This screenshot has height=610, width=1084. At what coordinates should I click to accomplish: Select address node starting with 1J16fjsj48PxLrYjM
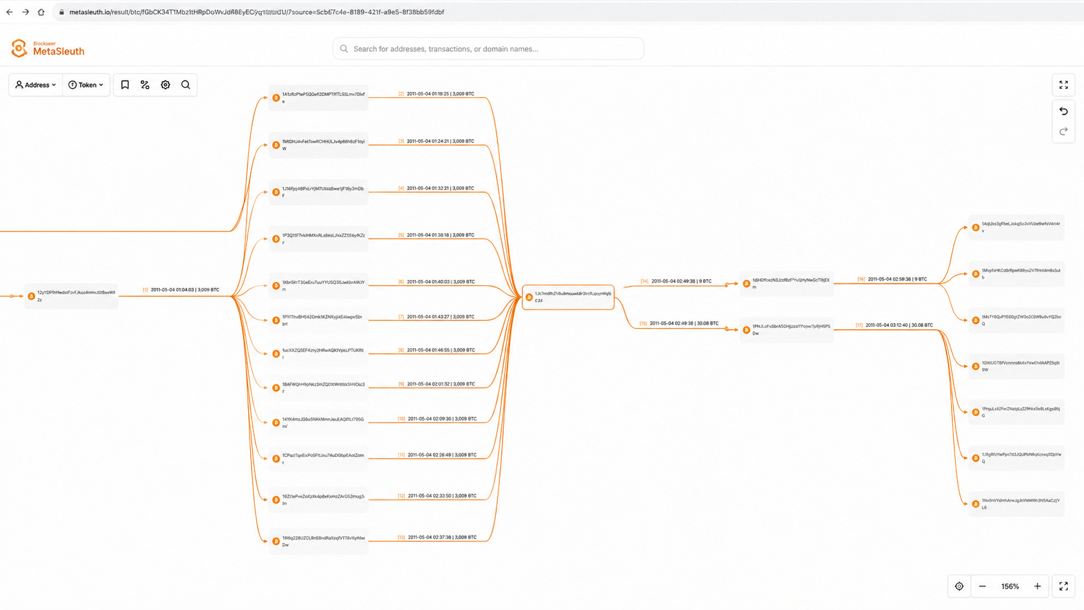click(x=318, y=192)
